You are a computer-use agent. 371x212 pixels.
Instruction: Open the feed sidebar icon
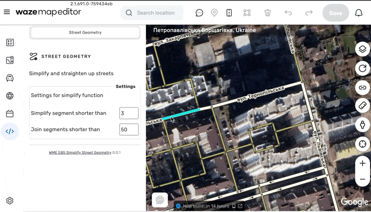tap(10, 42)
